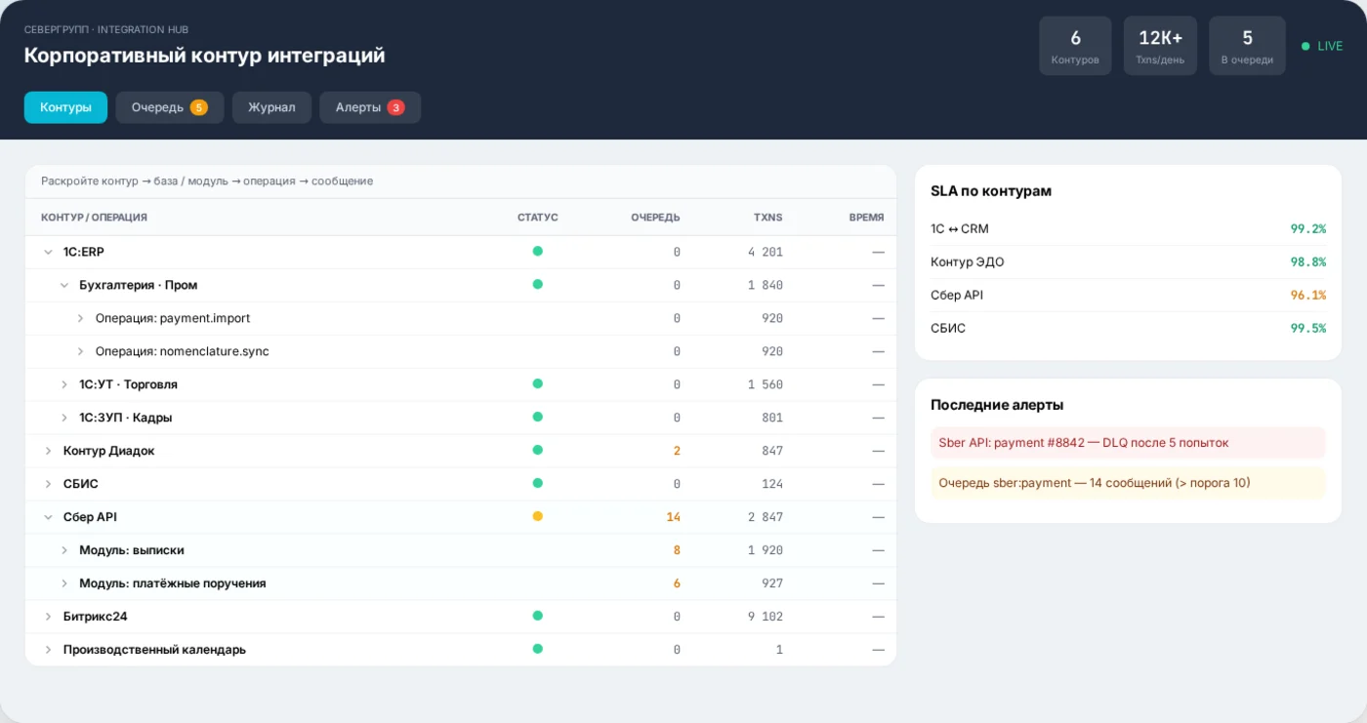1367x723 pixels.
Task: Open the Контуров counter card
Action: click(1075, 46)
